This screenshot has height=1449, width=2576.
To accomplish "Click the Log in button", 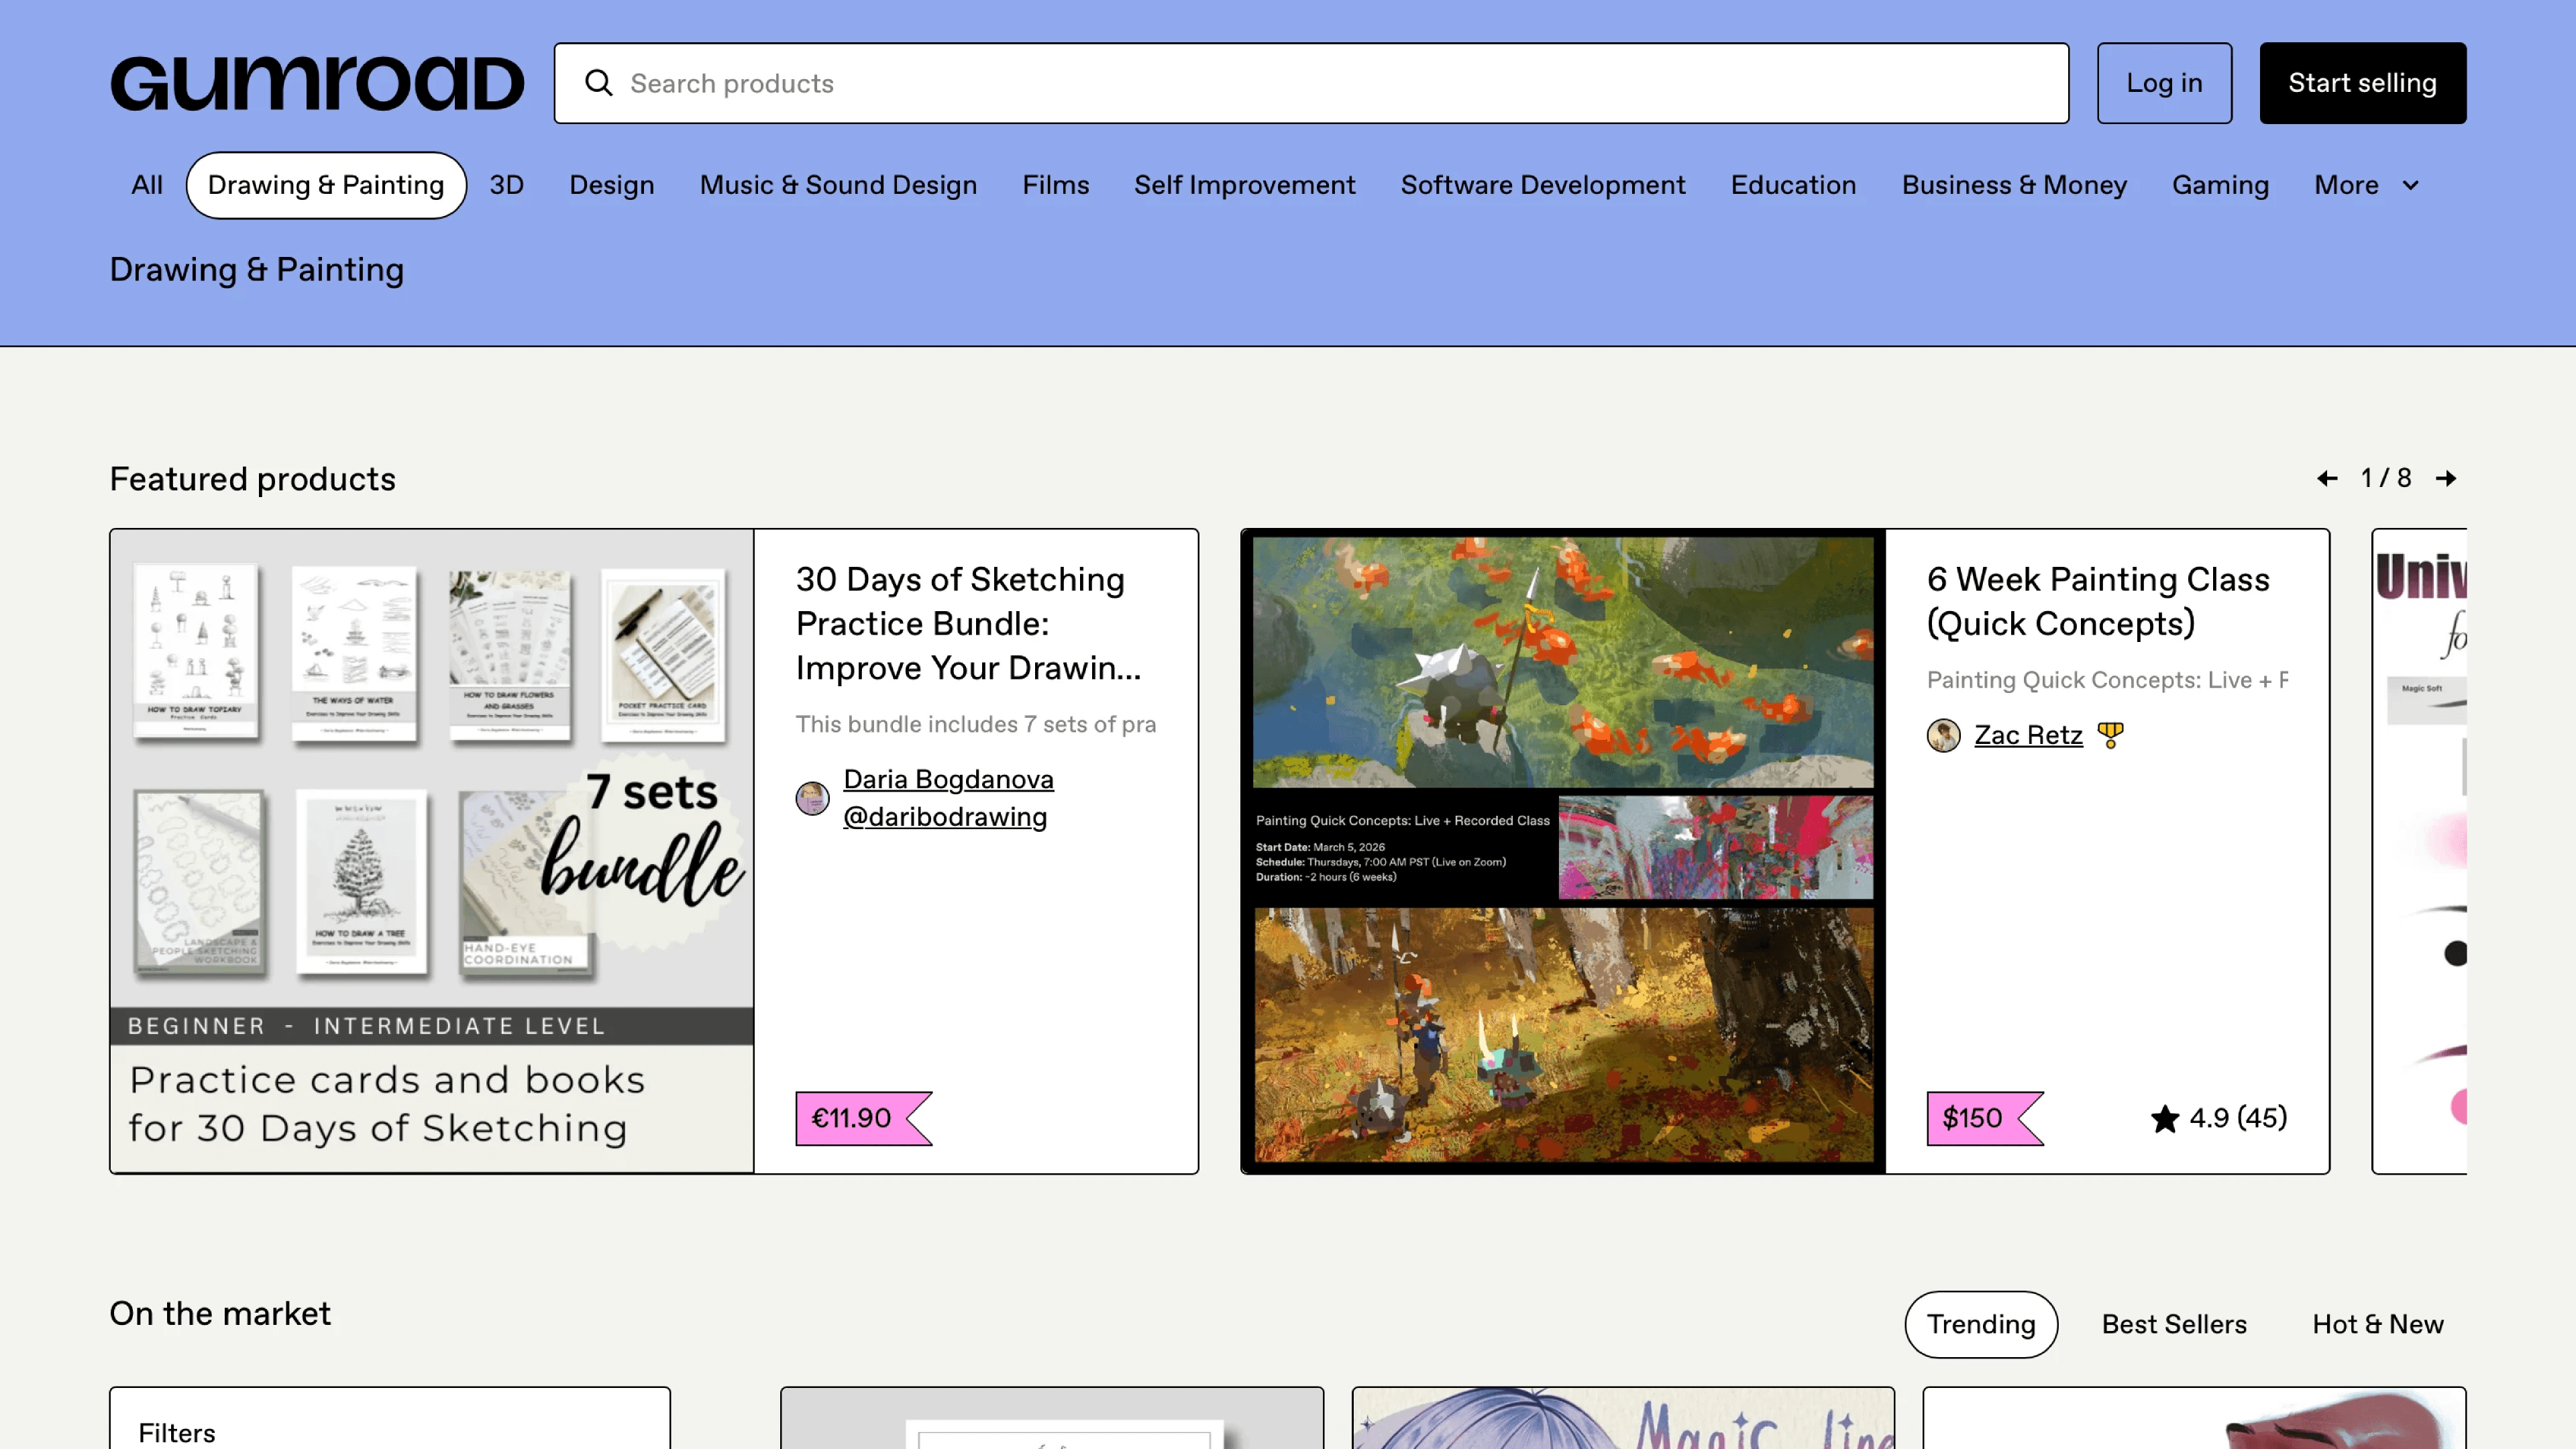I will coord(2164,83).
